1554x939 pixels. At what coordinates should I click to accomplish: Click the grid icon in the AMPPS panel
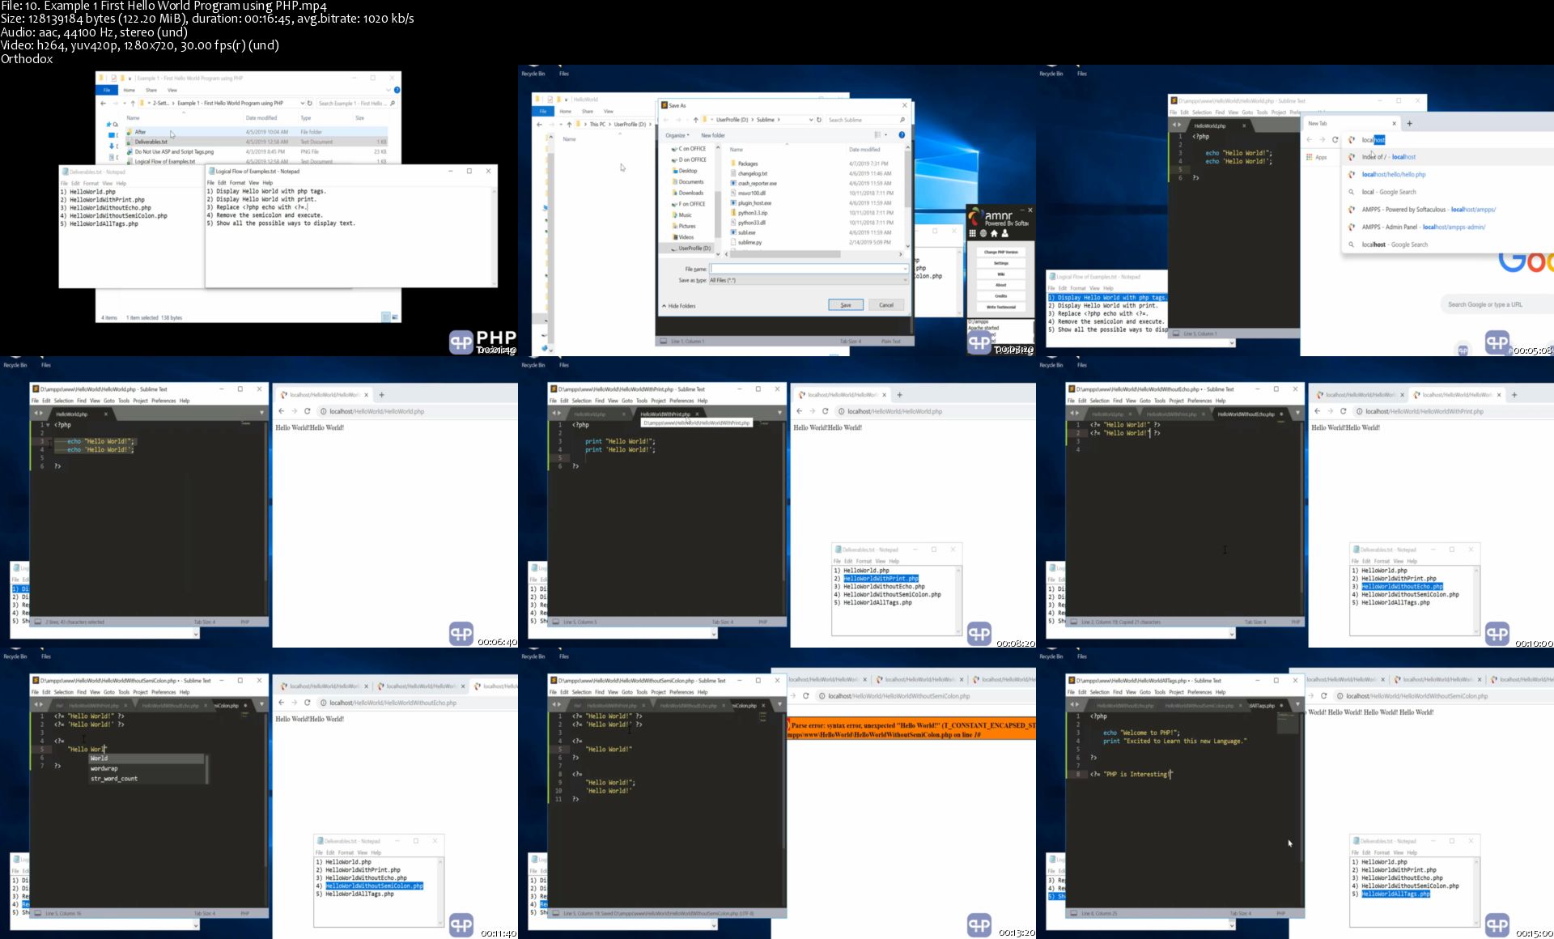[973, 233]
